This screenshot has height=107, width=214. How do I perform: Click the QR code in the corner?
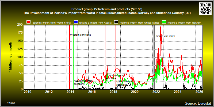point(205,9)
